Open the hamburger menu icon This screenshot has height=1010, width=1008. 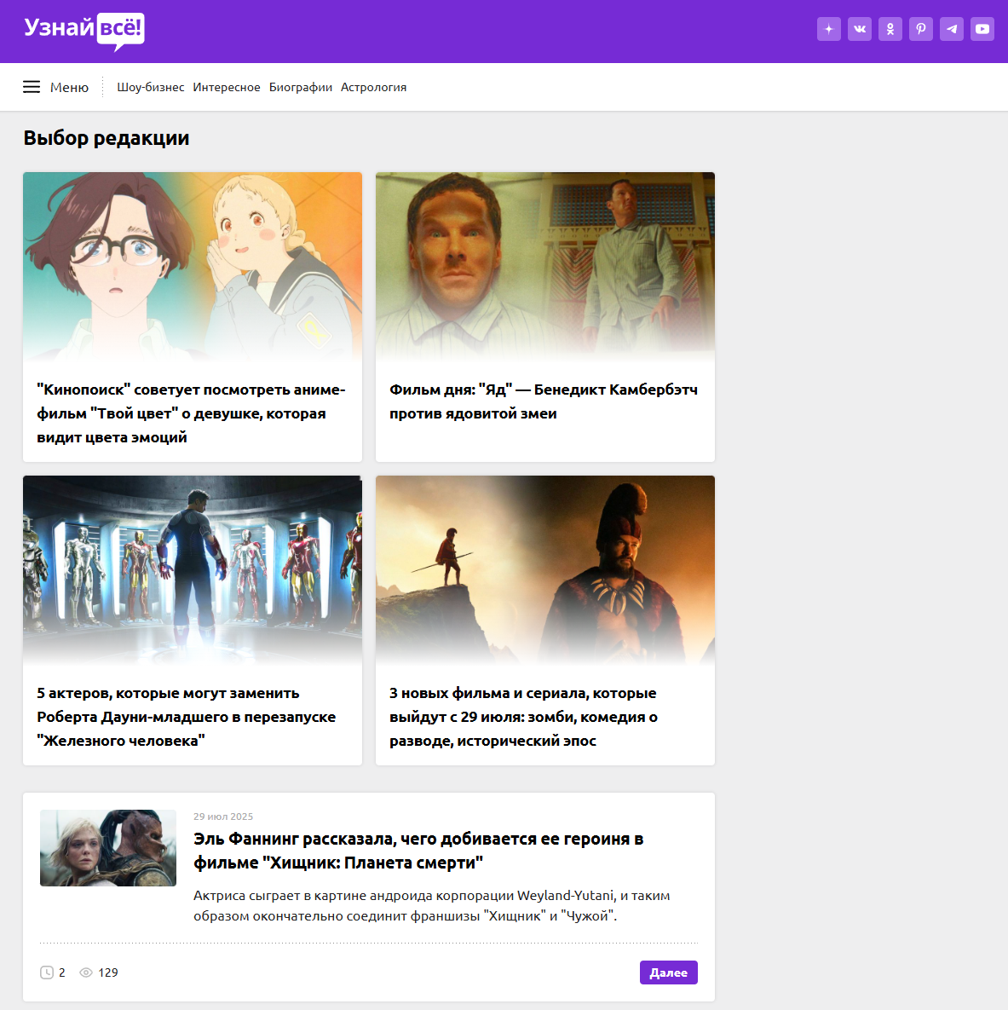[x=32, y=87]
